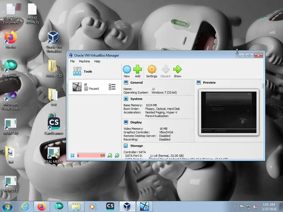Click the VirtualBox cube taskbar button
The height and width of the screenshot is (212, 283).
pyautogui.click(x=127, y=206)
